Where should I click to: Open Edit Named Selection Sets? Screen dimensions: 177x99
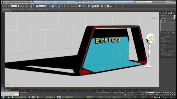(x=68, y=6)
